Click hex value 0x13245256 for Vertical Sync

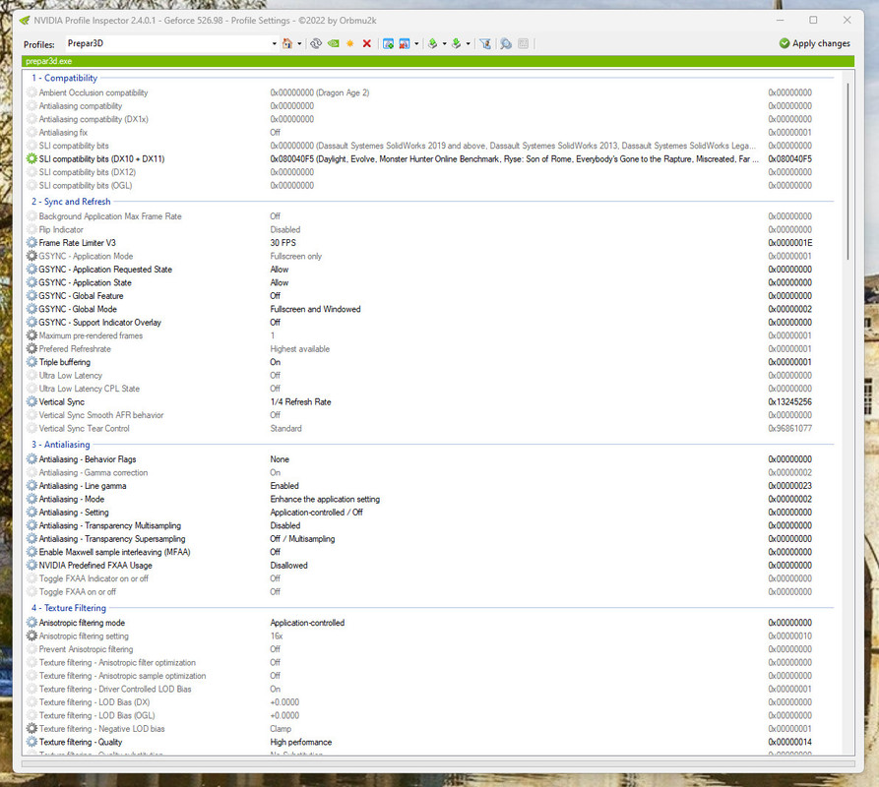[x=789, y=402]
